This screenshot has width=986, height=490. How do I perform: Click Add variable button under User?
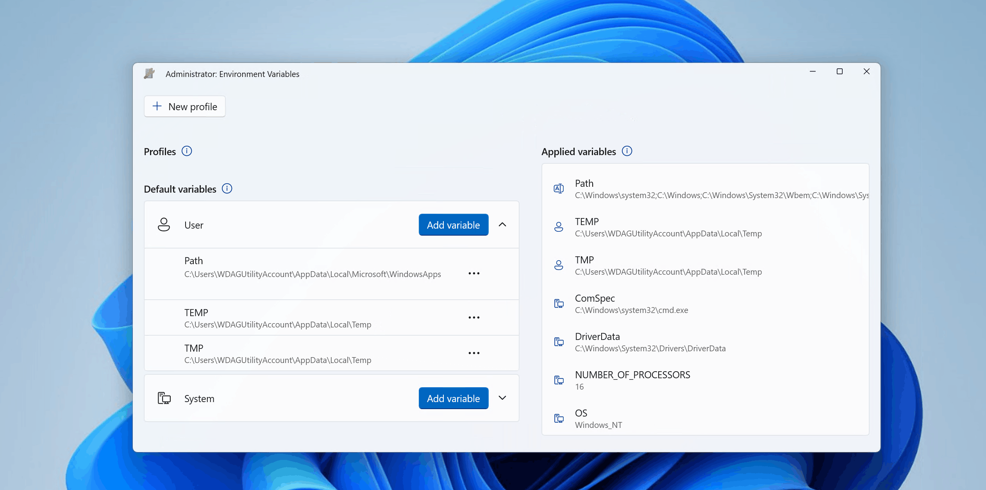click(x=453, y=225)
